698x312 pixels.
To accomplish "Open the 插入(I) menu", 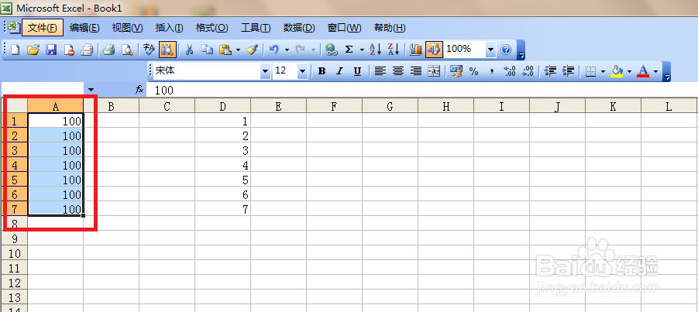I will point(169,28).
